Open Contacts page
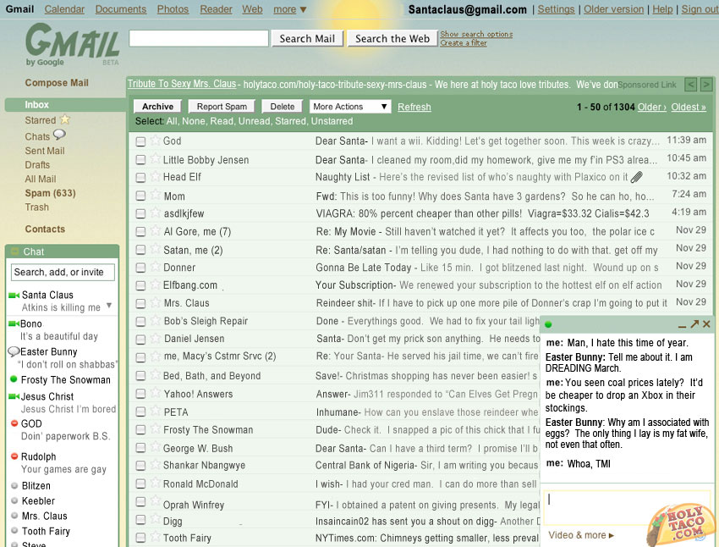 pos(45,229)
